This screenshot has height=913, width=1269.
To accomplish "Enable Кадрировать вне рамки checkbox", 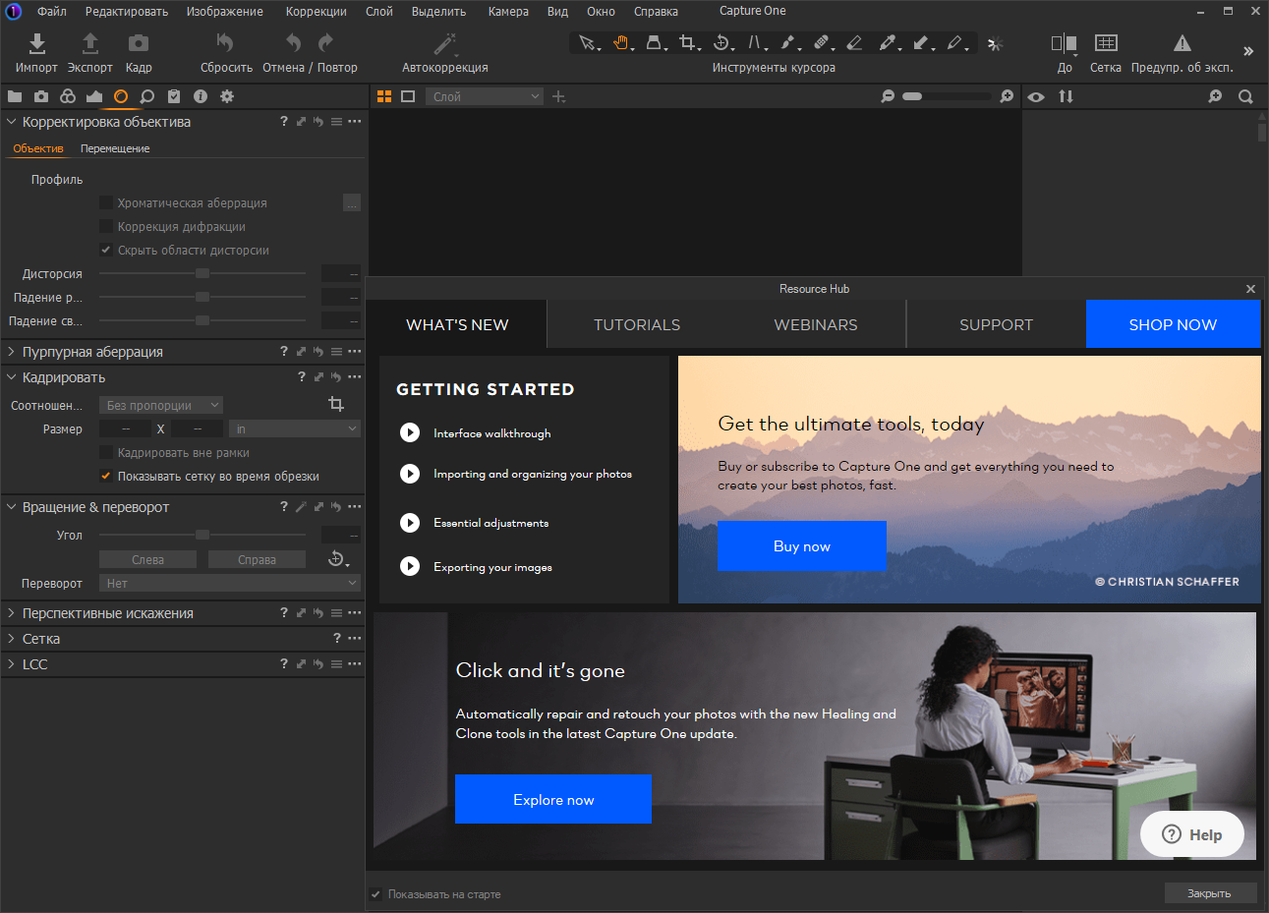I will pyautogui.click(x=106, y=452).
